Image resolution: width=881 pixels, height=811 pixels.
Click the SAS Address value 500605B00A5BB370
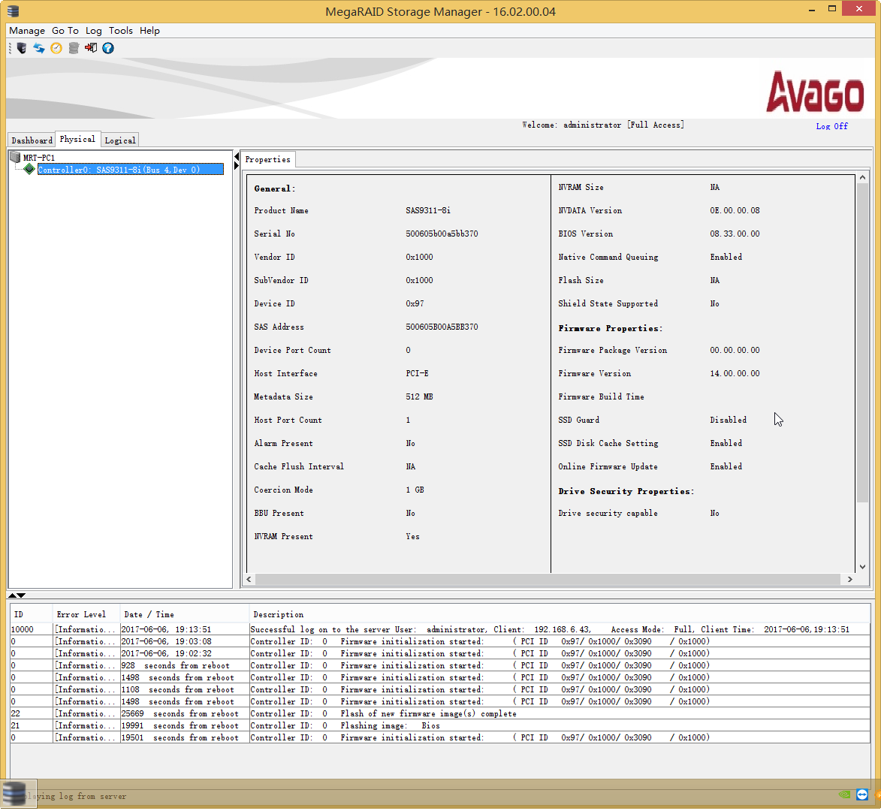point(442,327)
